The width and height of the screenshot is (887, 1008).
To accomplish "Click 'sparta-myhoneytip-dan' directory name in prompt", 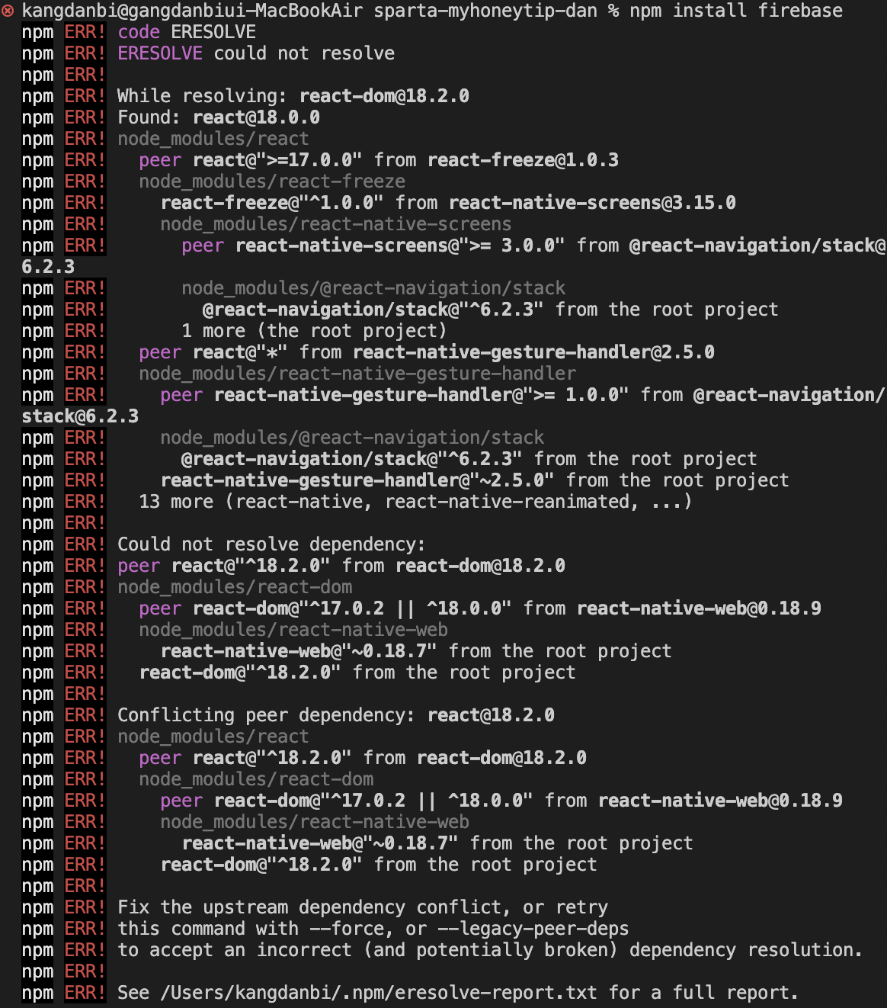I will 485,11.
